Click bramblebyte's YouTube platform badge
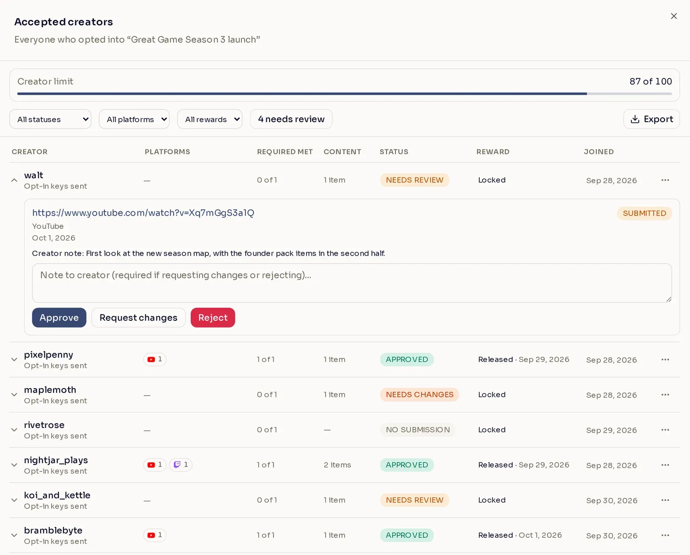Screen dimensions: 690x555 [155, 535]
